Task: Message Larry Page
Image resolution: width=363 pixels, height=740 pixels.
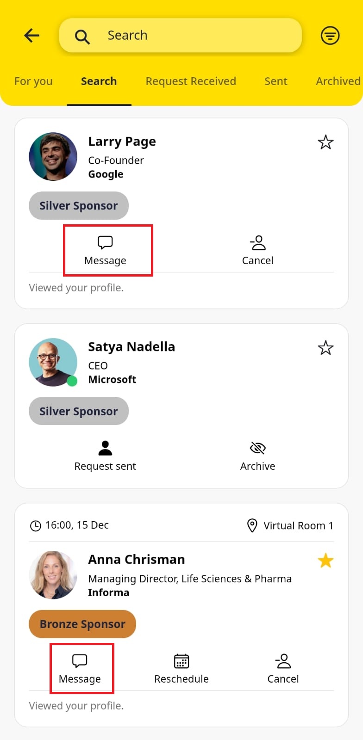Action: point(106,251)
